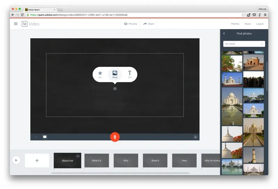
Task: Open the About me slide options dots
Action: click(78, 156)
